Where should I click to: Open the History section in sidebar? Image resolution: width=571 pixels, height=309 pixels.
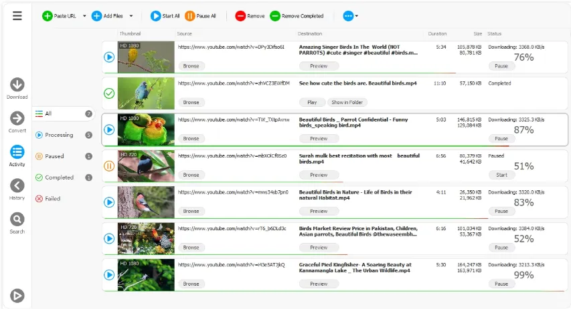(17, 190)
